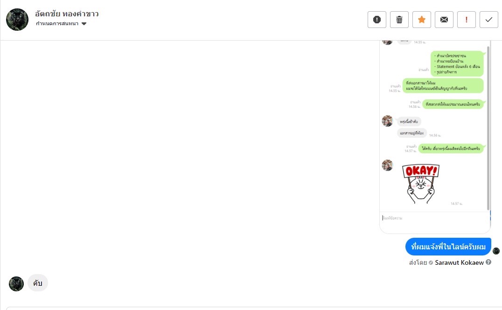
Task: Click the help icon beside Sarawut Kokaew
Action: point(488,262)
